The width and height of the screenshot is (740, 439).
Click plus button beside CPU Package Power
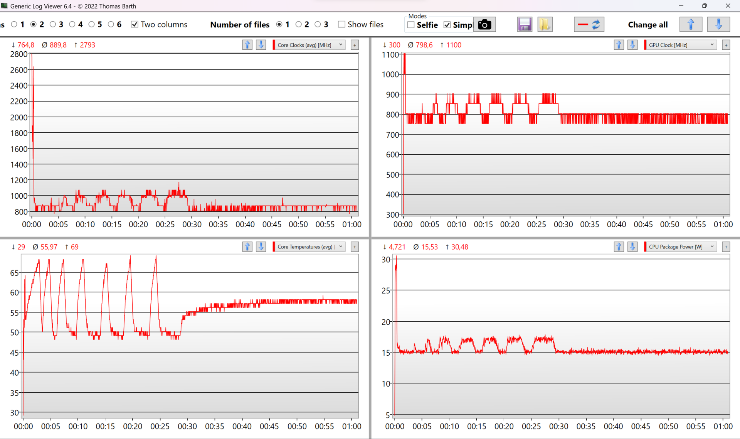pos(726,247)
